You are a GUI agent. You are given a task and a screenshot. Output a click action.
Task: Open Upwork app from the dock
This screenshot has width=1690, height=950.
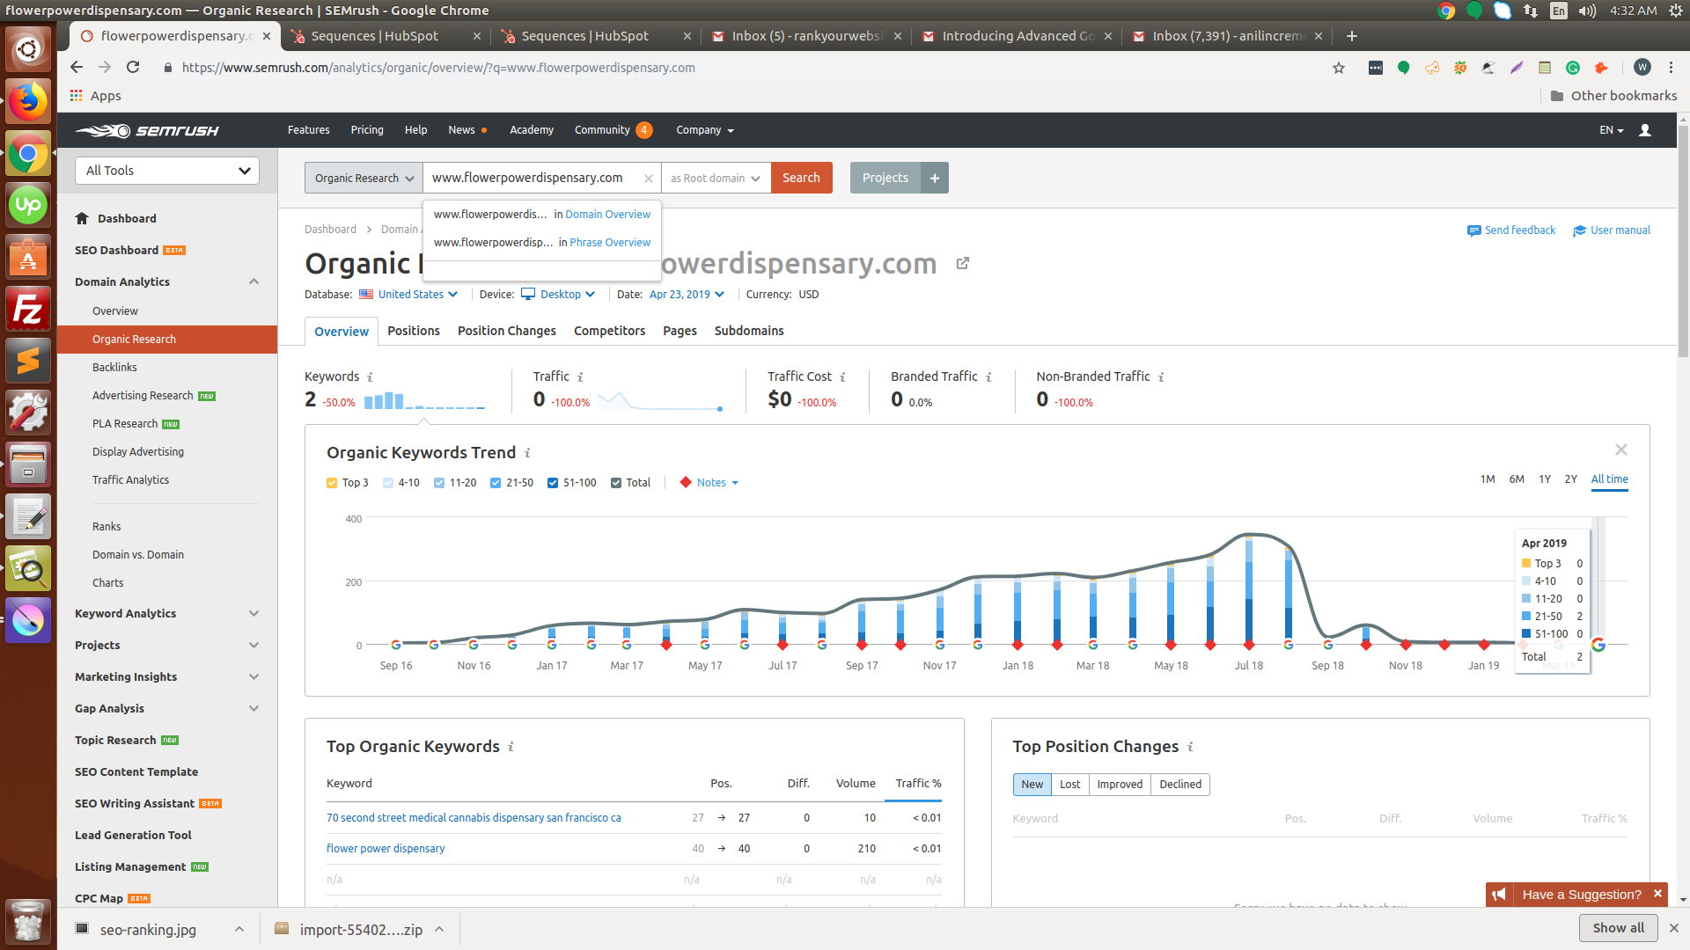pos(28,205)
